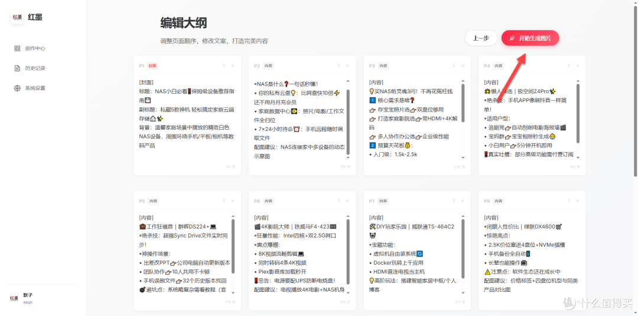Click scroll-up arrow in card P3 text area
Viewport: 638px width, 316px height.
tap(463, 80)
